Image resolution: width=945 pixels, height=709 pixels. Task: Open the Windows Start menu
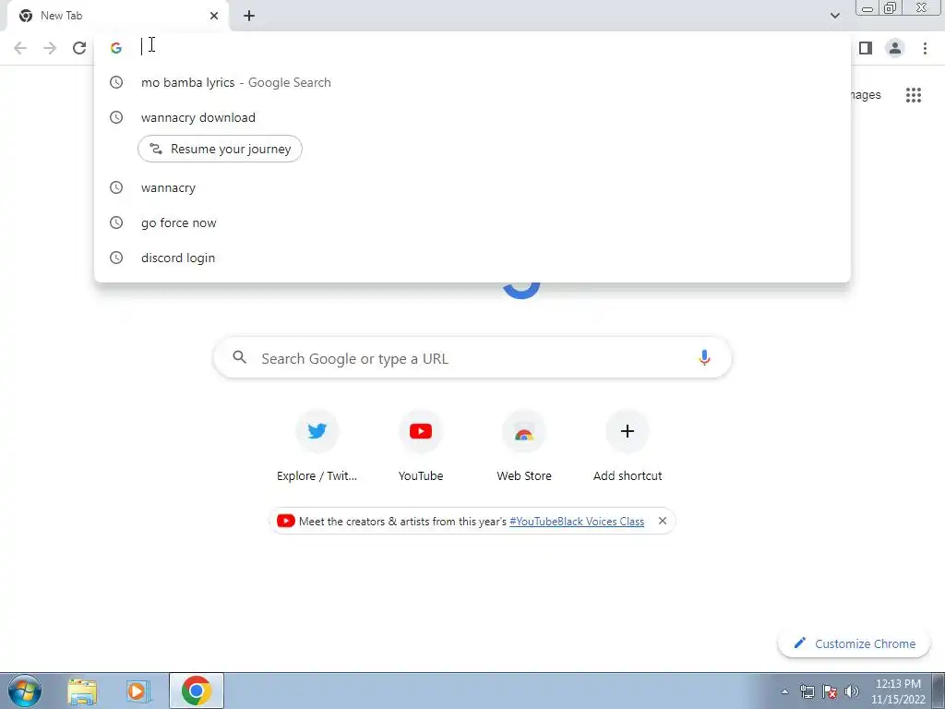(25, 691)
